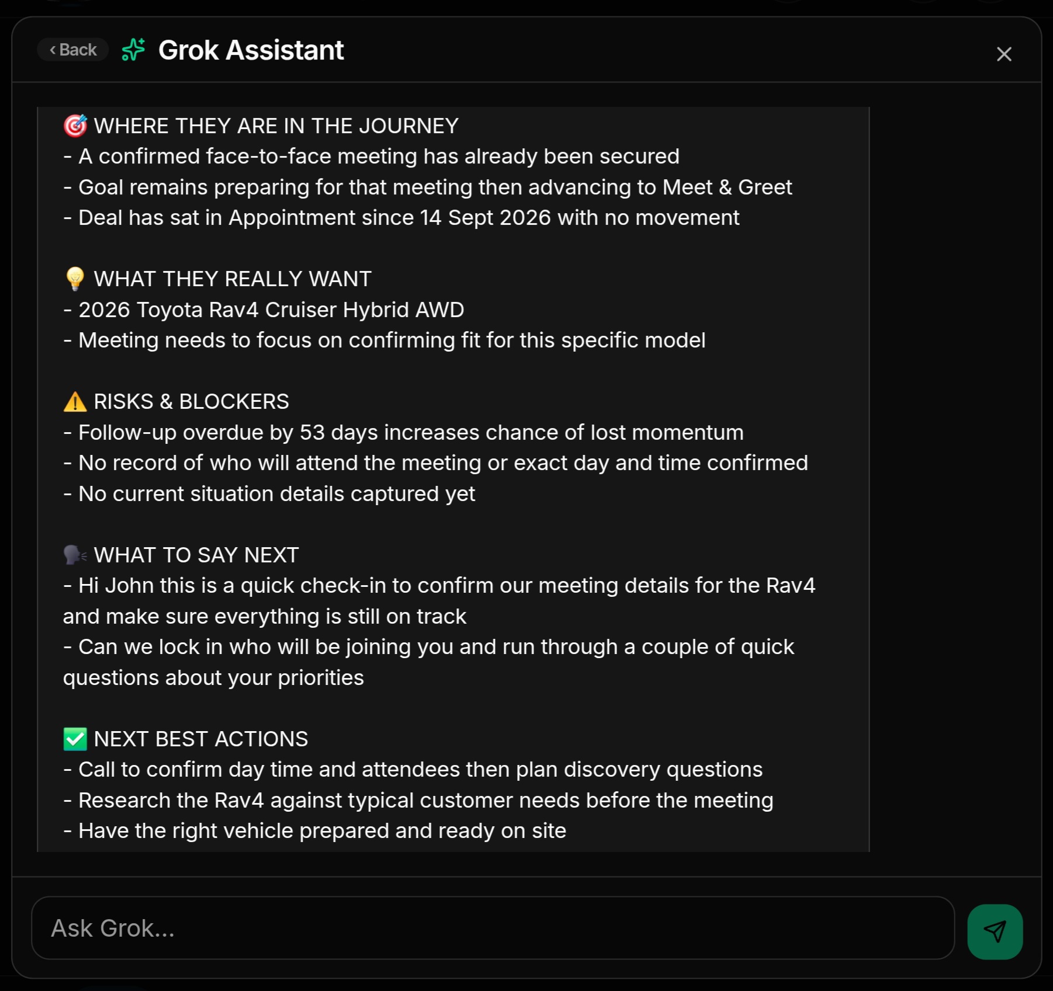This screenshot has height=991, width=1053.
Task: Click line 'Can we lock in who will be joining you'
Action: tap(428, 662)
